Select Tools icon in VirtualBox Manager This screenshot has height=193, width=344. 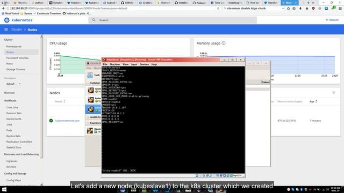(90, 75)
